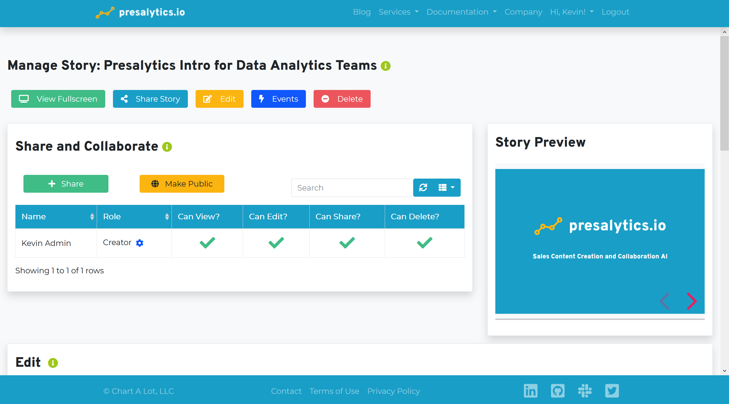The image size is (729, 404).
Task: Open the GitHub footer icon
Action: [557, 391]
